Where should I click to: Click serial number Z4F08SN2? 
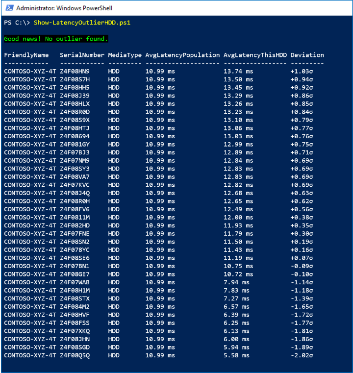(x=75, y=242)
